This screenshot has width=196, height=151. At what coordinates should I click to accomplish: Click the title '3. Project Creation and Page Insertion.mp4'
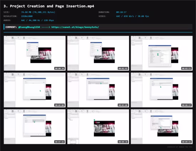pos(49,6)
